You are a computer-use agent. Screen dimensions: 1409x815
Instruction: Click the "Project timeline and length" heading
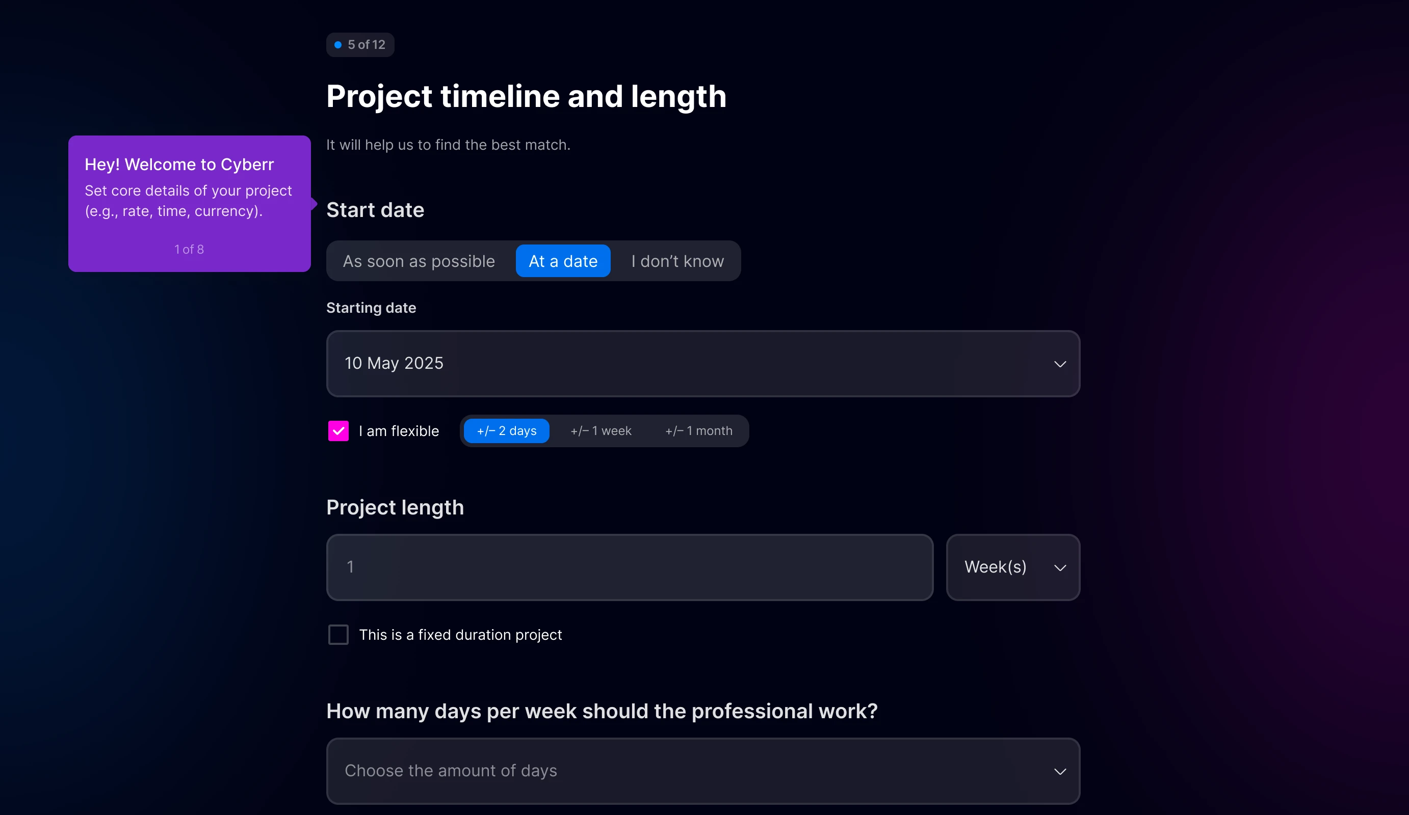tap(526, 96)
